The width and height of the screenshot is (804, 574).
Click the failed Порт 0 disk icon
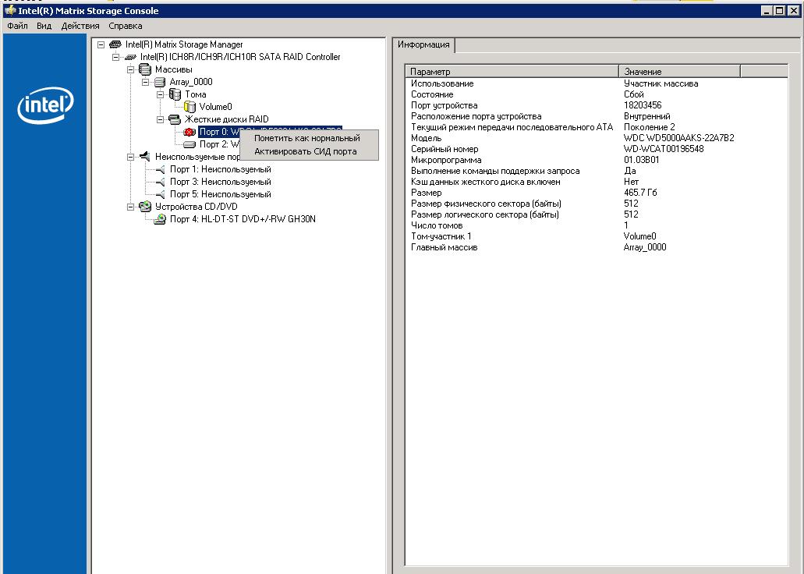[189, 132]
